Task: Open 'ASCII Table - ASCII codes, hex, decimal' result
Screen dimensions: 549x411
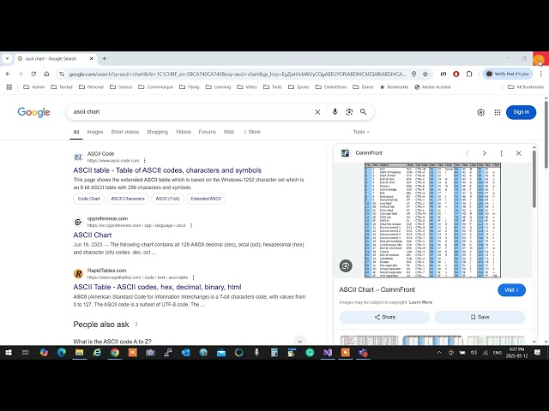Action: pos(157,287)
